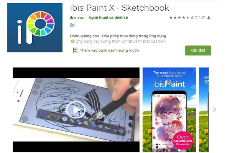The width and height of the screenshot is (230, 153).
Task: Click the green compatibility info icon
Action: (72, 41)
